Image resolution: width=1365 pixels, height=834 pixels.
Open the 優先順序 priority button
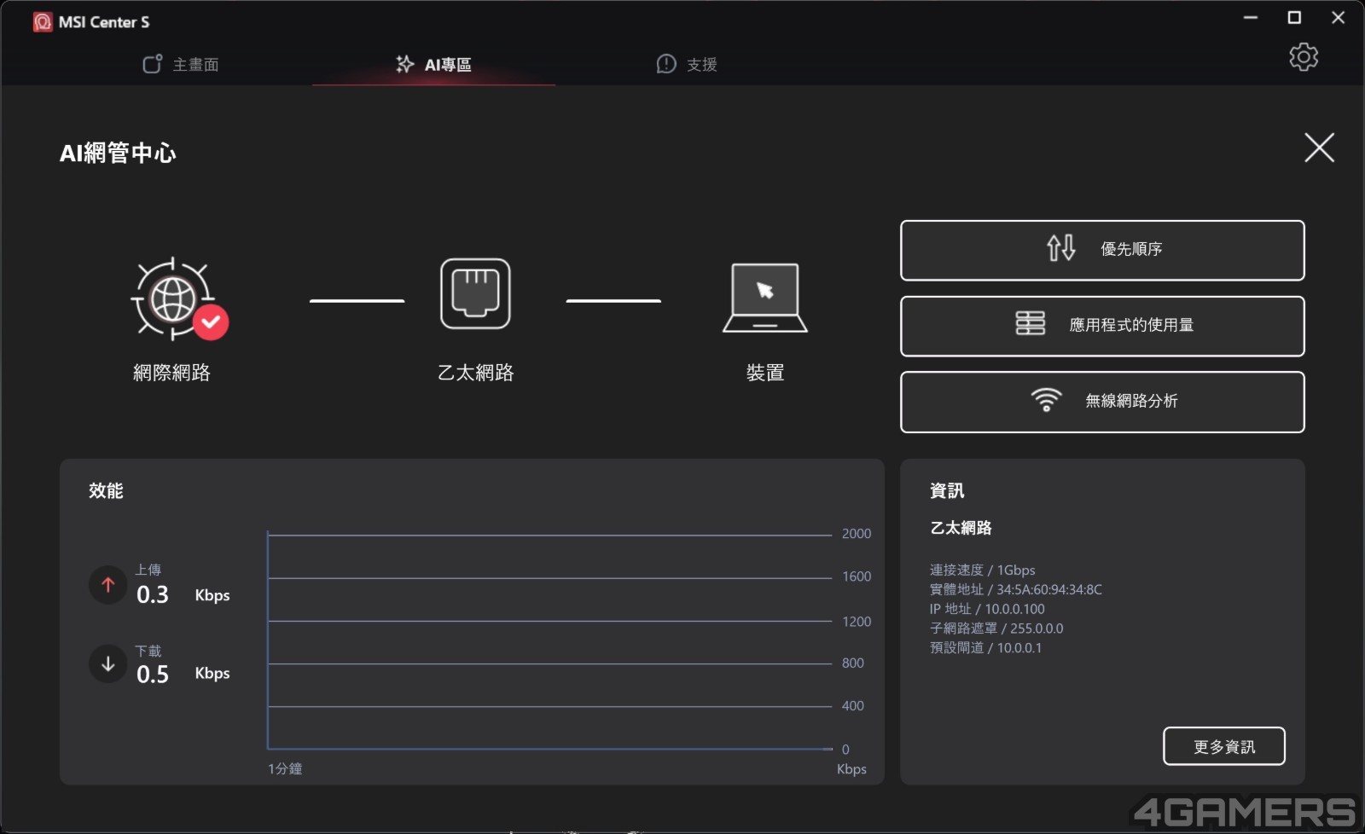1101,250
